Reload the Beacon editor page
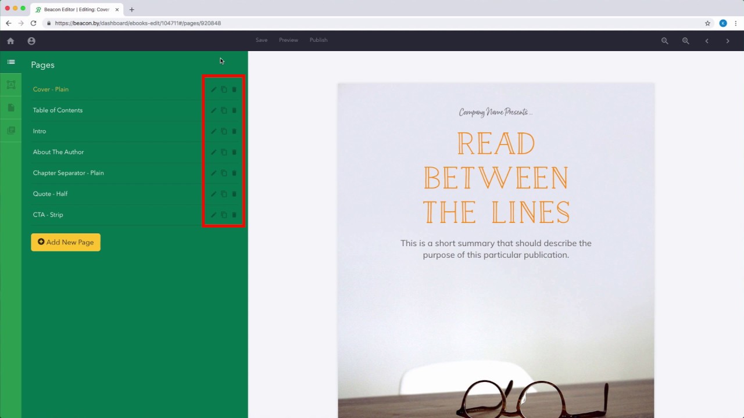The height and width of the screenshot is (418, 744). 33,23
